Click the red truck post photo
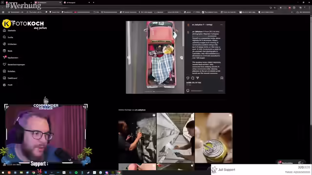The height and width of the screenshot is (175, 312). pyautogui.click(x=155, y=57)
